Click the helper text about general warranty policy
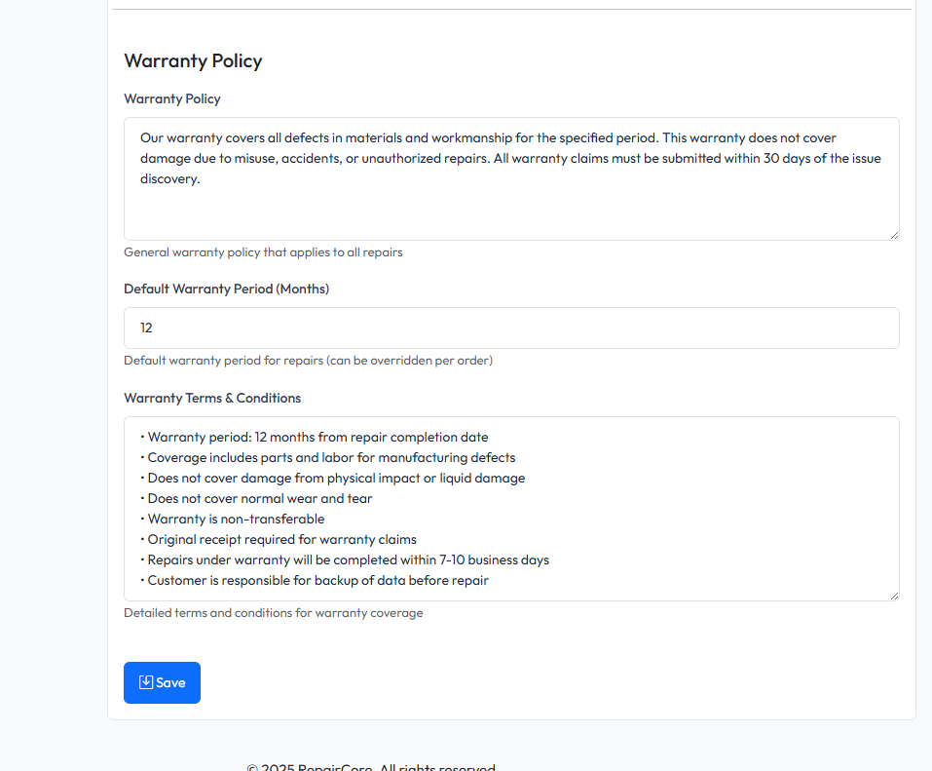Screen dimensions: 932x771 (263, 251)
